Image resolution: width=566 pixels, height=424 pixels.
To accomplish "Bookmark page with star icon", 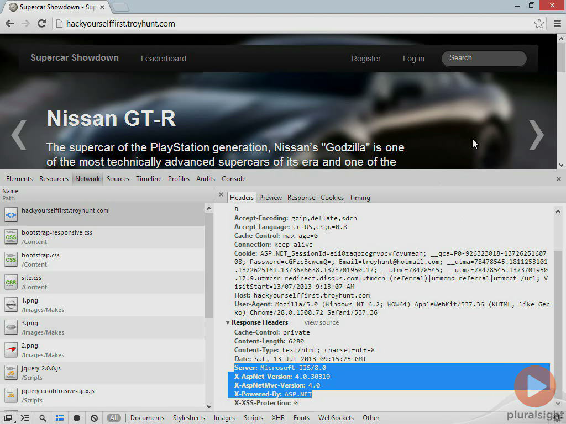I will [539, 23].
